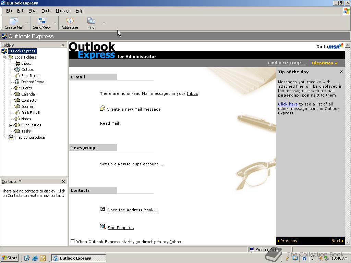Click the Working Online status indicator
Screen dimensions: 351x263
click(265, 250)
